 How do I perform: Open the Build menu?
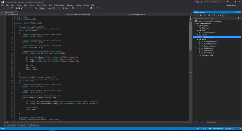coord(25,5)
